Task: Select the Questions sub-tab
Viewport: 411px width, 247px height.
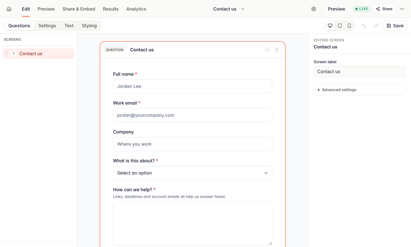Action: [x=19, y=26]
